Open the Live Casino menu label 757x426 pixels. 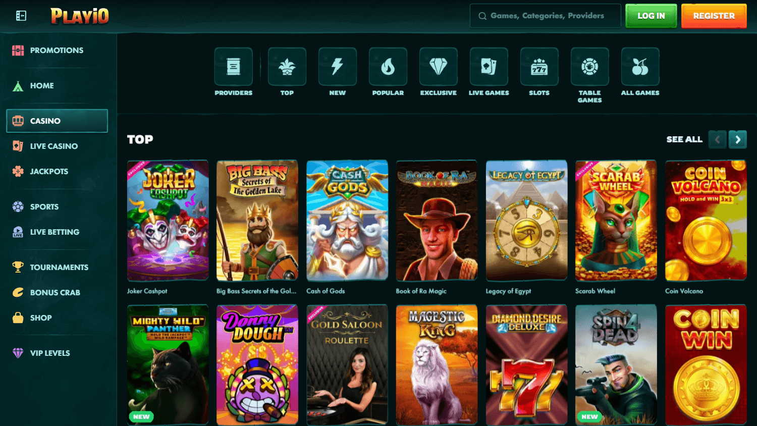point(54,146)
